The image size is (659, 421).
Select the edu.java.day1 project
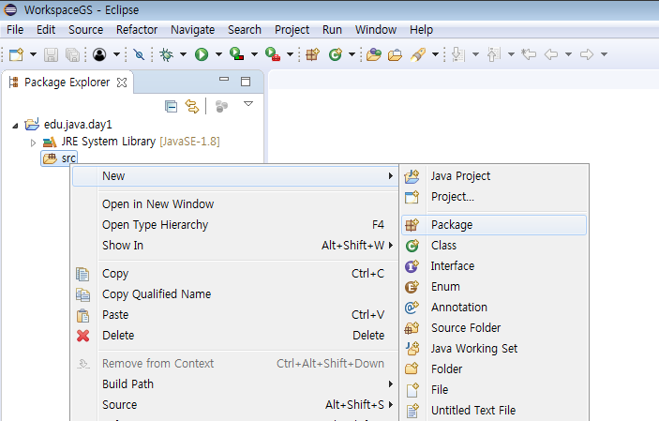78,125
